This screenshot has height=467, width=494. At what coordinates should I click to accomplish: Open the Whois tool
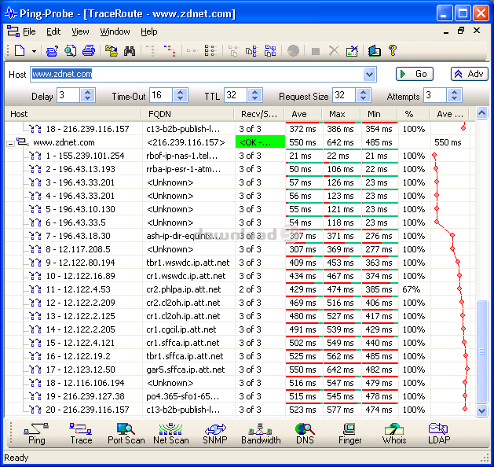click(x=393, y=433)
